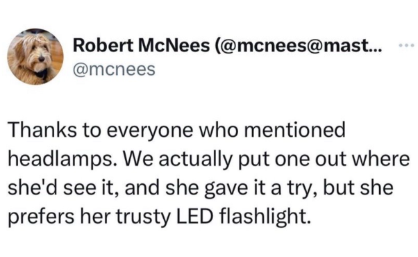
Task: Click the truncated "@mcnees@mast..." name portion
Action: click(299, 46)
